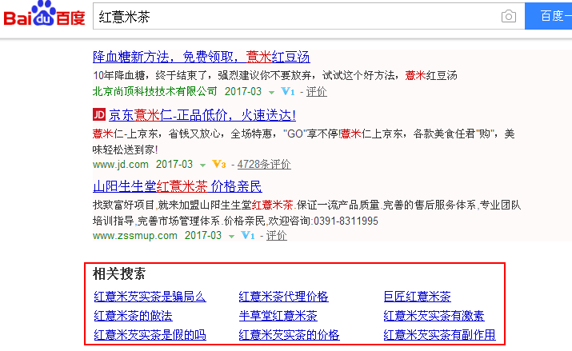572x351 pixels.
Task: Open the 山阳生生堂红薏米茶 result title
Action: [x=177, y=187]
